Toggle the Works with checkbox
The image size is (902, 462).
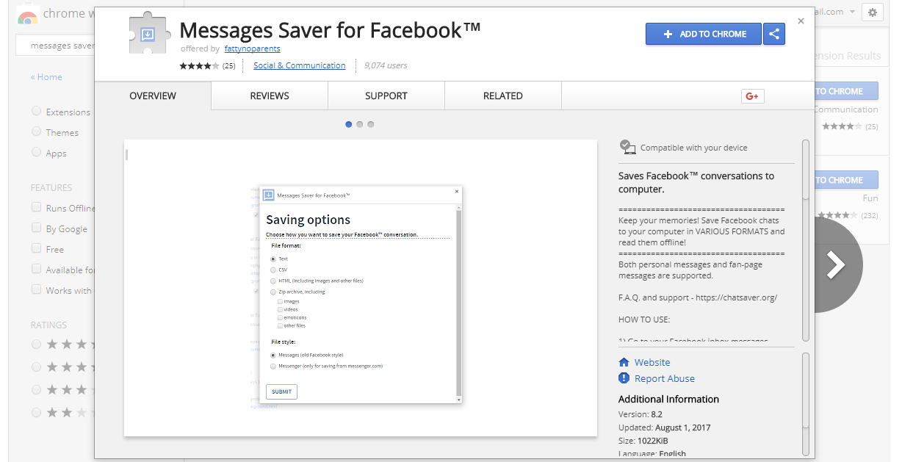click(36, 290)
